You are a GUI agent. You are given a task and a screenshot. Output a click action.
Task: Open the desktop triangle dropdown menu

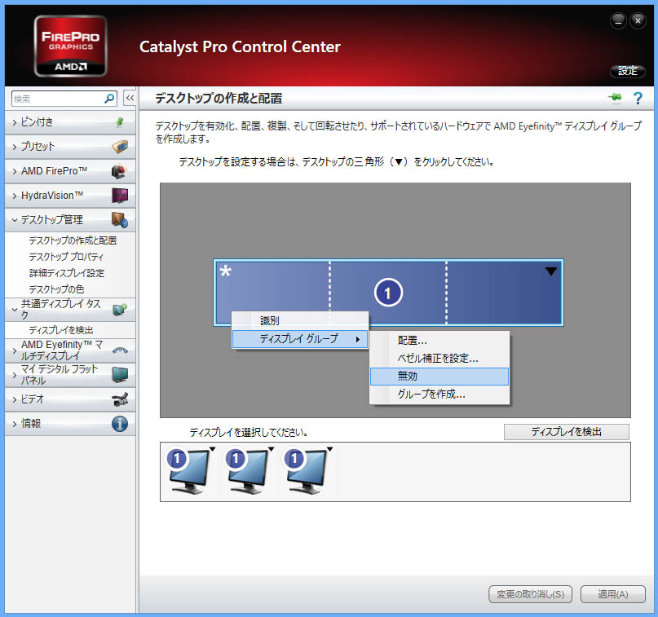tap(551, 271)
